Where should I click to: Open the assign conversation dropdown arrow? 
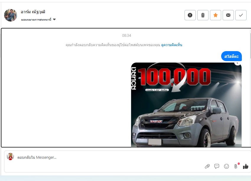click(54, 19)
